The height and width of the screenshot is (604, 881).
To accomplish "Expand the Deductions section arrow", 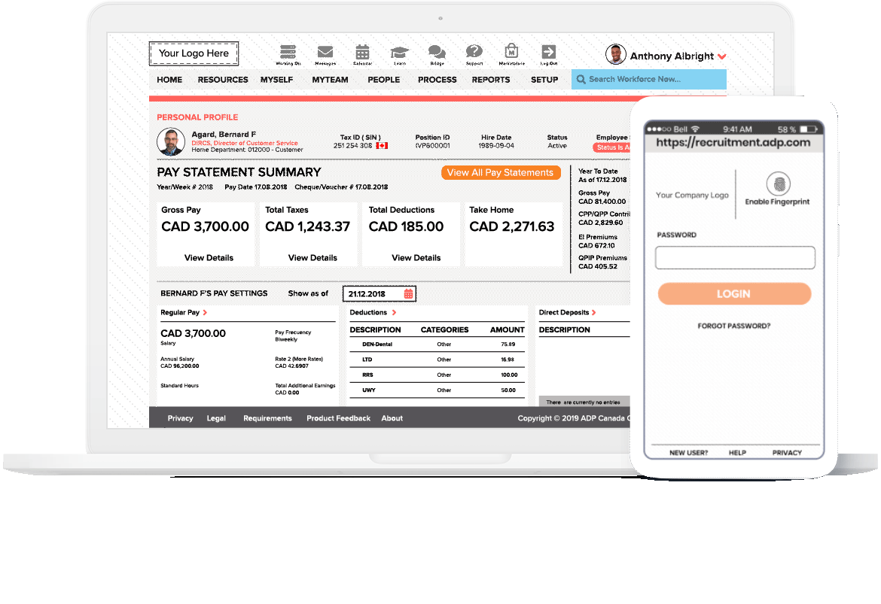I will [394, 312].
